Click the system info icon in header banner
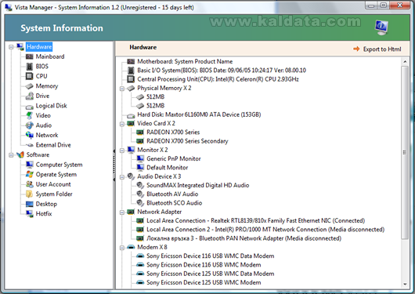The height and width of the screenshot is (294, 415). [x=381, y=27]
